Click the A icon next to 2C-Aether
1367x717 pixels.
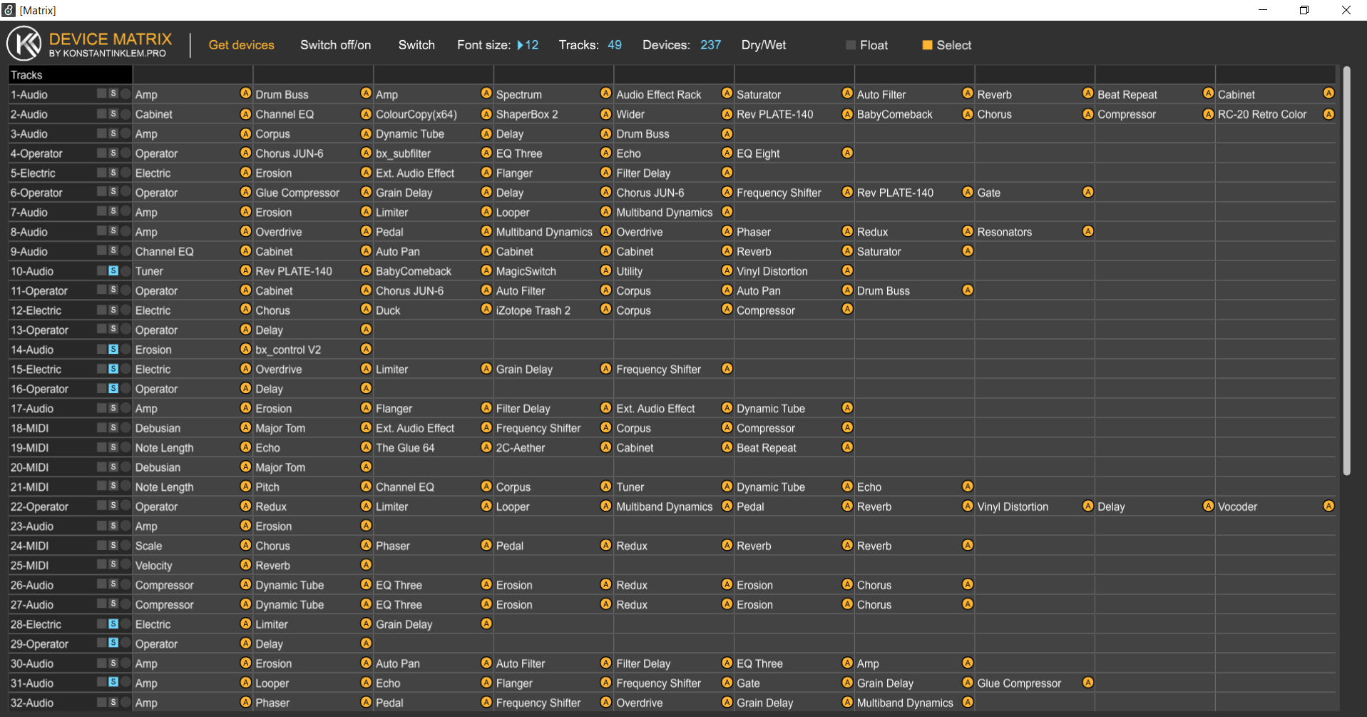point(605,447)
